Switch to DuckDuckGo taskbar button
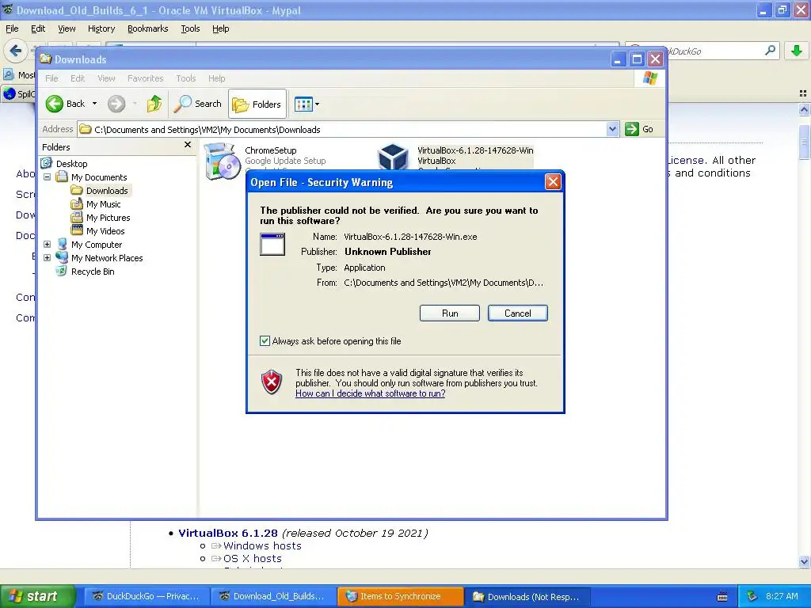 click(x=147, y=597)
